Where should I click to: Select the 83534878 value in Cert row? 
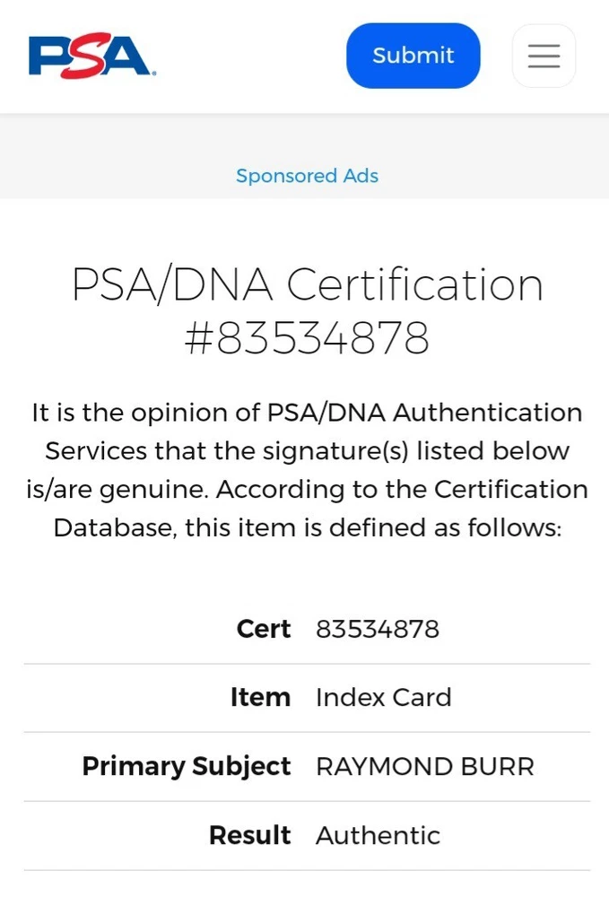pos(378,629)
